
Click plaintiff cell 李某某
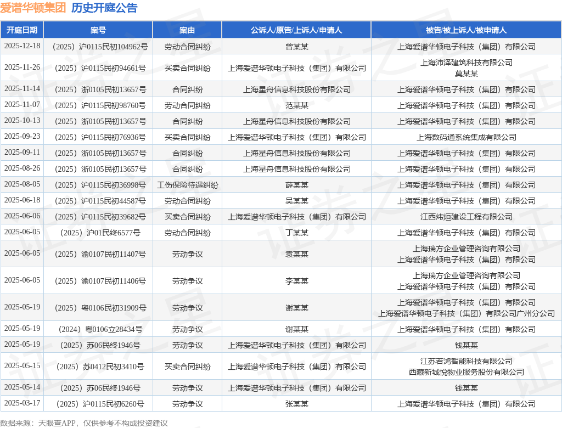coord(297,281)
